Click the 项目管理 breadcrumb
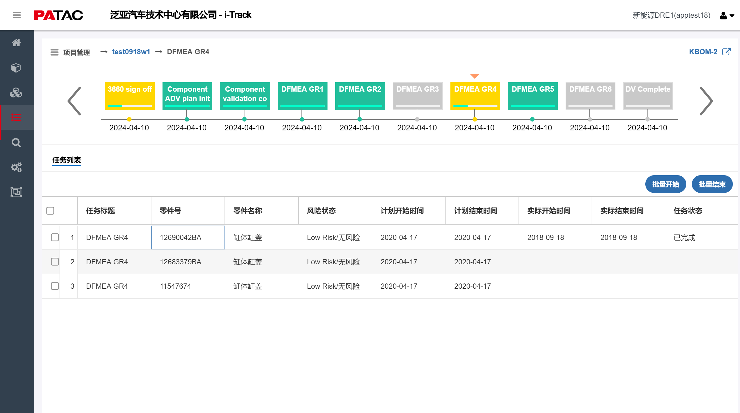740x413 pixels. coord(76,52)
